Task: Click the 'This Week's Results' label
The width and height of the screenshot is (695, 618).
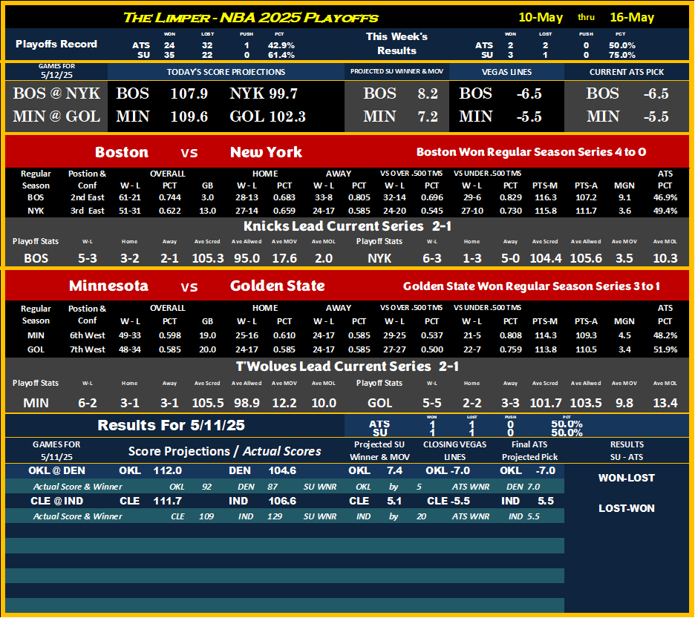Action: pos(397,44)
